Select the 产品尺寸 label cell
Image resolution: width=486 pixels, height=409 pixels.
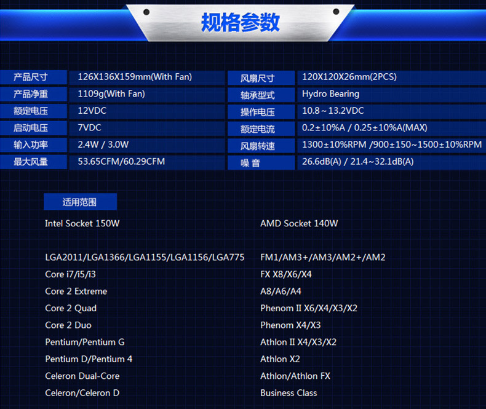pyautogui.click(x=33, y=77)
